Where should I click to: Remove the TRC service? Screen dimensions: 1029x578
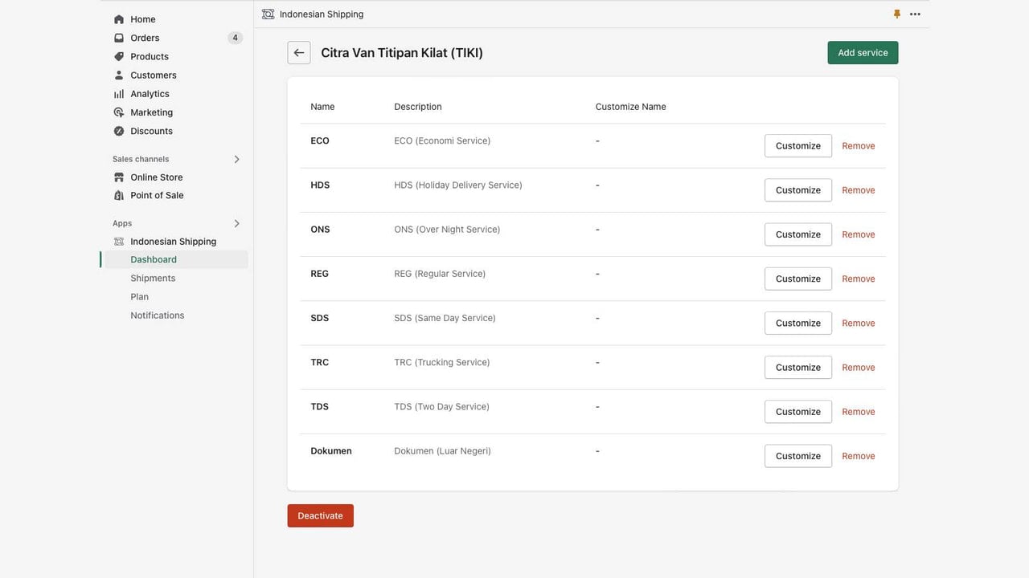coord(859,367)
